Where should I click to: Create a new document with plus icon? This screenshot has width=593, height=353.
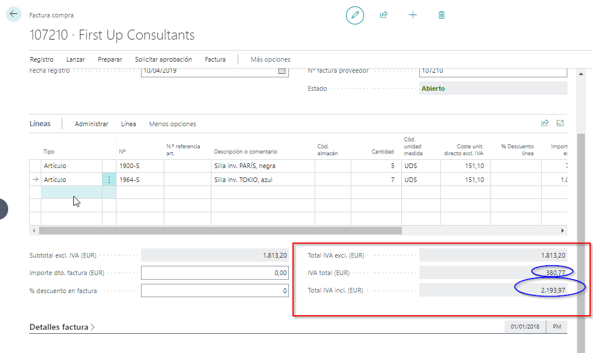point(412,15)
